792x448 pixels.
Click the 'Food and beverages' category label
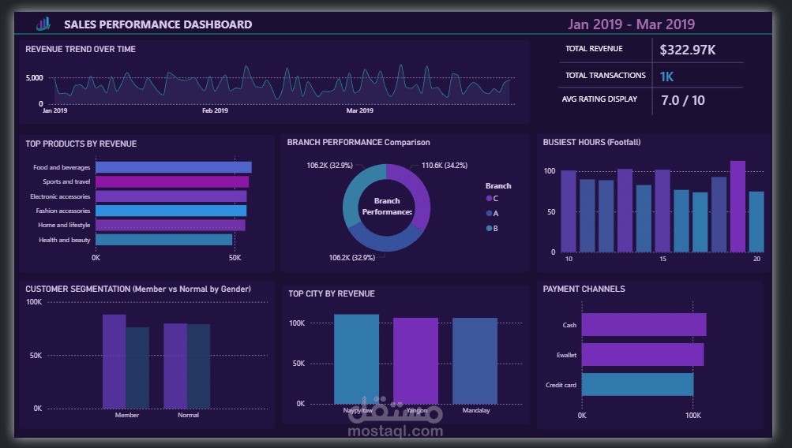62,167
